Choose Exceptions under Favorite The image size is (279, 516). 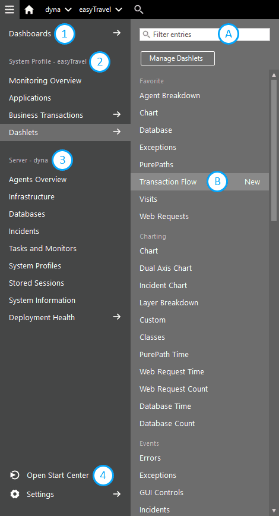pyautogui.click(x=158, y=148)
